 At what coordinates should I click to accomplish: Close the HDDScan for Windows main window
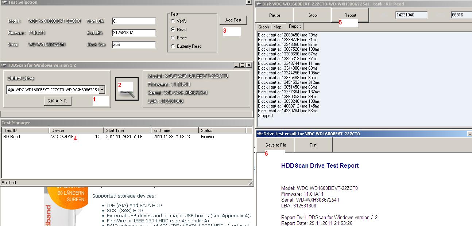coord(249,65)
